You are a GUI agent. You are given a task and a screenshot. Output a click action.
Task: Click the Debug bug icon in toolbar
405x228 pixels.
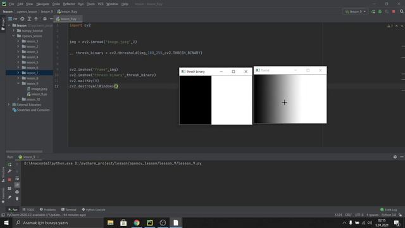coord(380,11)
